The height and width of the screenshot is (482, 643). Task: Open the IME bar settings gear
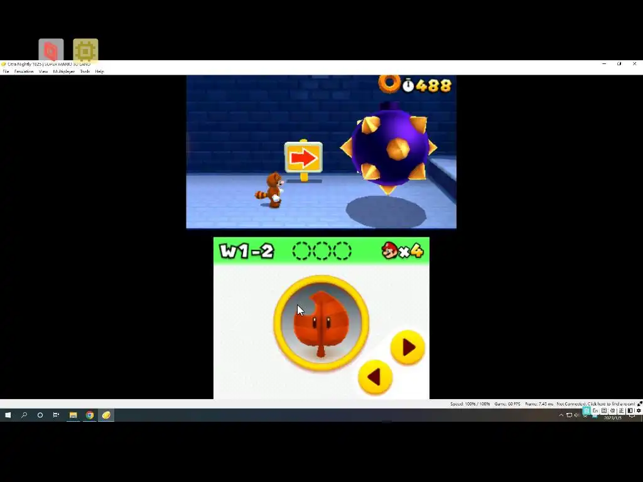639,410
